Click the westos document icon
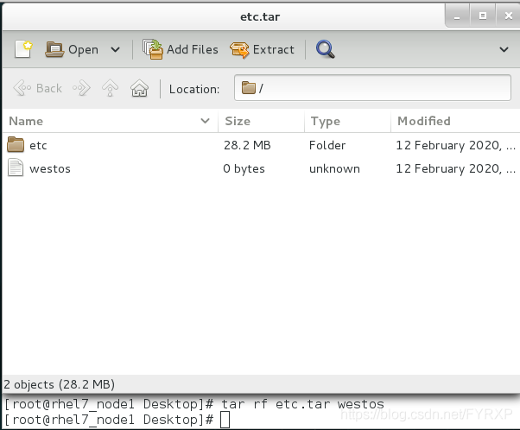Viewport: 520px width, 430px height. pos(16,168)
